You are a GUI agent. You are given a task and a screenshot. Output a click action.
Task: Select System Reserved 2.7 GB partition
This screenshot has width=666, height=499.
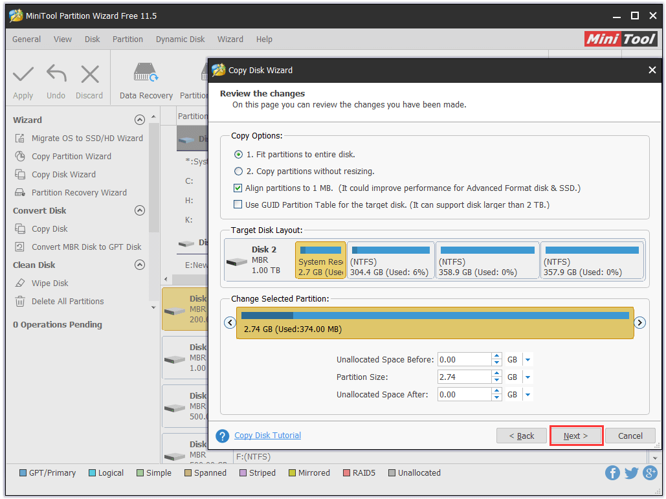click(320, 260)
